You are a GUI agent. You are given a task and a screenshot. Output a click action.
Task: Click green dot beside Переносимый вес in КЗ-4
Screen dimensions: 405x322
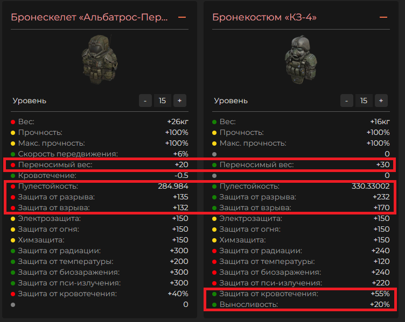pyautogui.click(x=214, y=165)
